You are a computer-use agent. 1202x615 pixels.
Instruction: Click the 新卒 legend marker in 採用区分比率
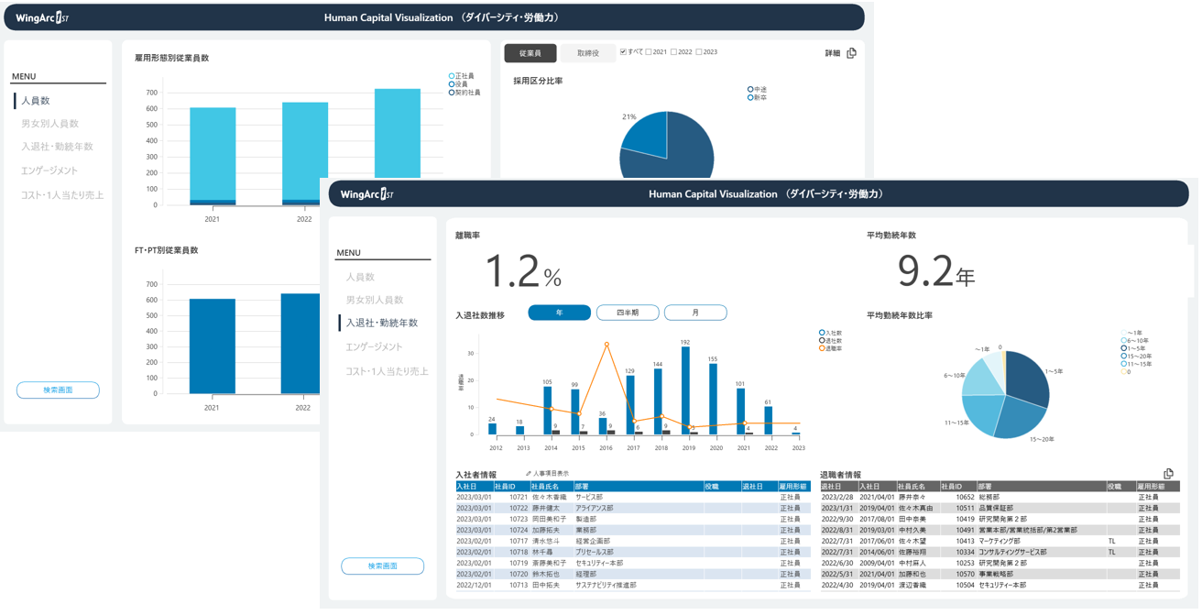750,97
